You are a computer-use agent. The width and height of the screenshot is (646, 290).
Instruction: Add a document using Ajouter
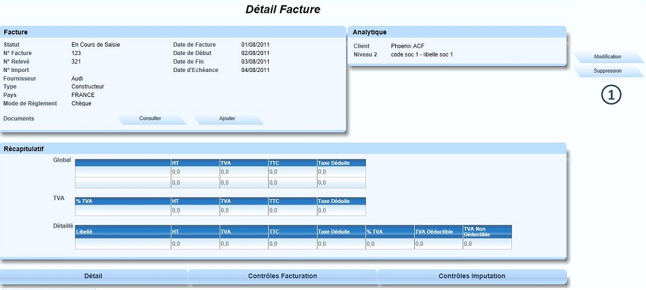click(227, 119)
